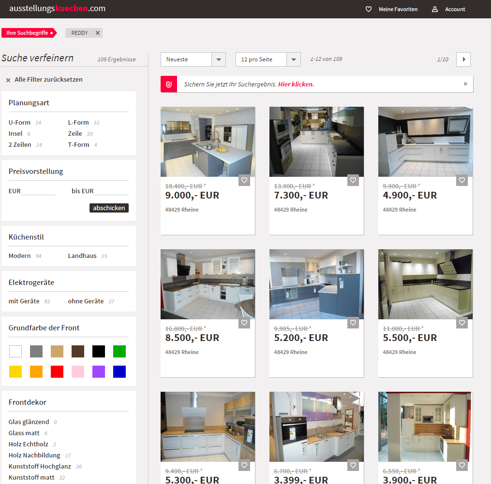Click the user icon beside Account
This screenshot has width=491, height=484.
click(x=434, y=9)
